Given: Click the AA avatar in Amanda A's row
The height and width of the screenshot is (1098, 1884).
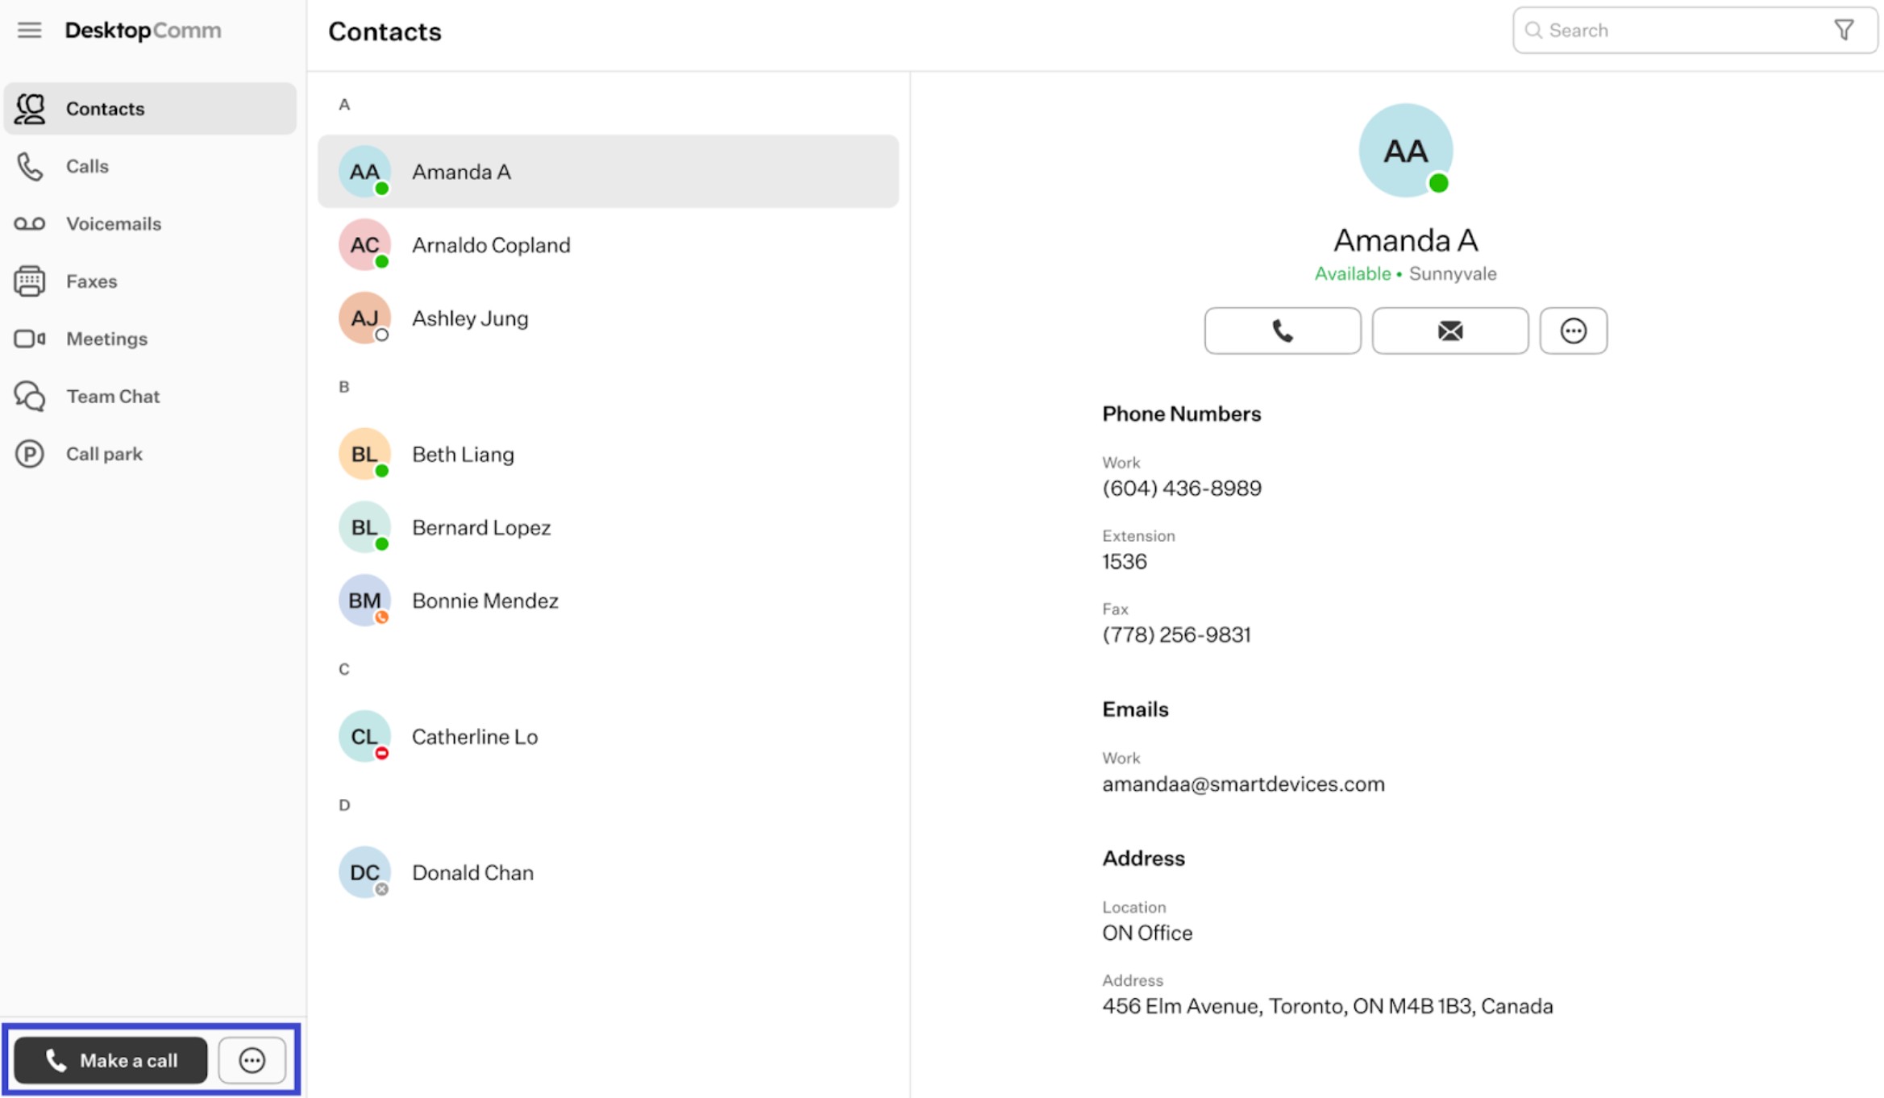Looking at the screenshot, I should click(x=364, y=172).
